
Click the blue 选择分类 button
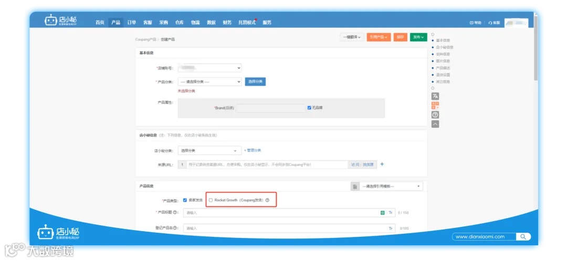255,82
